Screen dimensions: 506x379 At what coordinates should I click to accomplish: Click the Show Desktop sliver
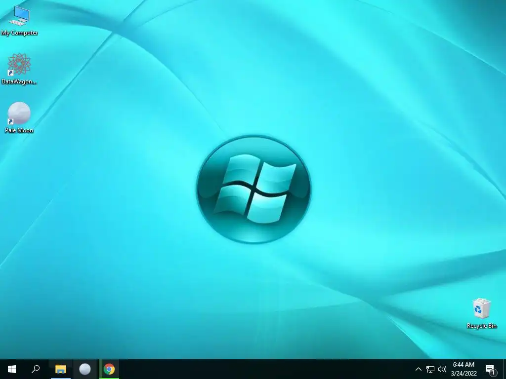(505, 369)
